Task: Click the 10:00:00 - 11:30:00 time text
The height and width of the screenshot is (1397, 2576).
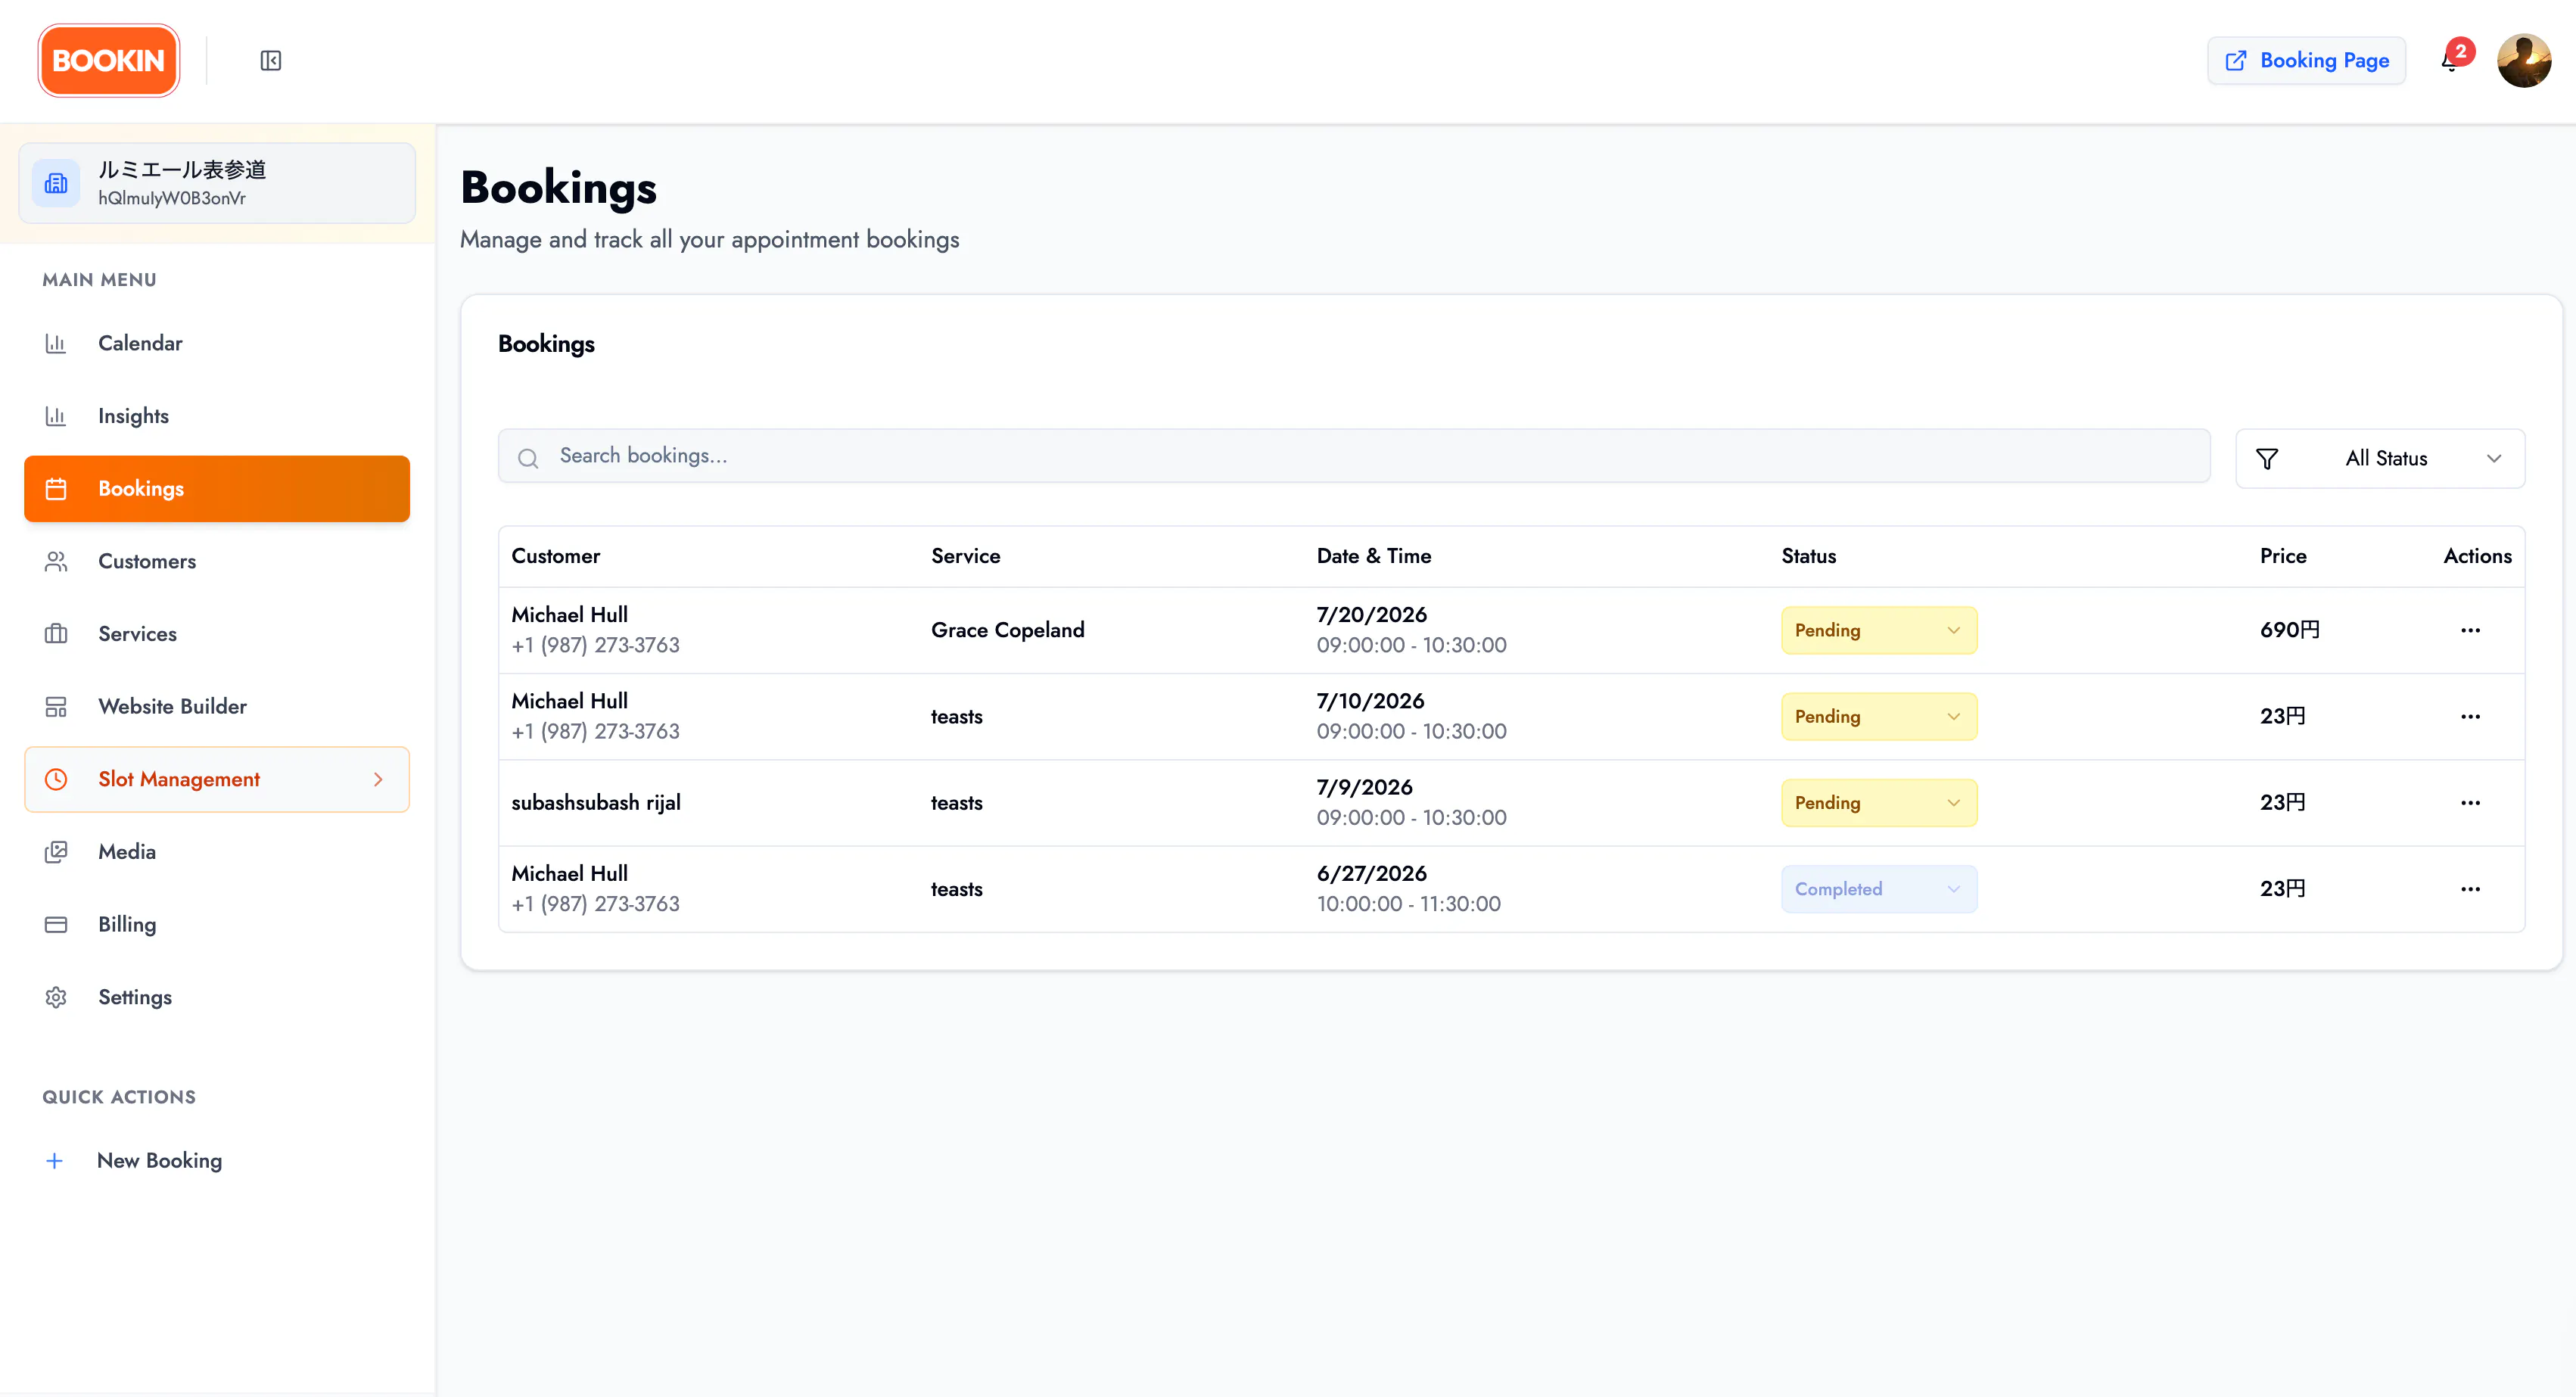Action: [x=1408, y=904]
